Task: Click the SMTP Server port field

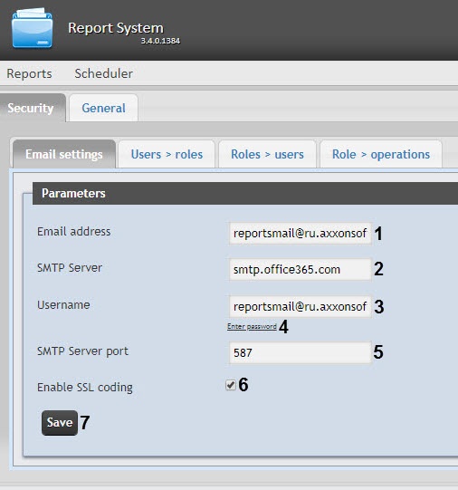Action: (300, 352)
